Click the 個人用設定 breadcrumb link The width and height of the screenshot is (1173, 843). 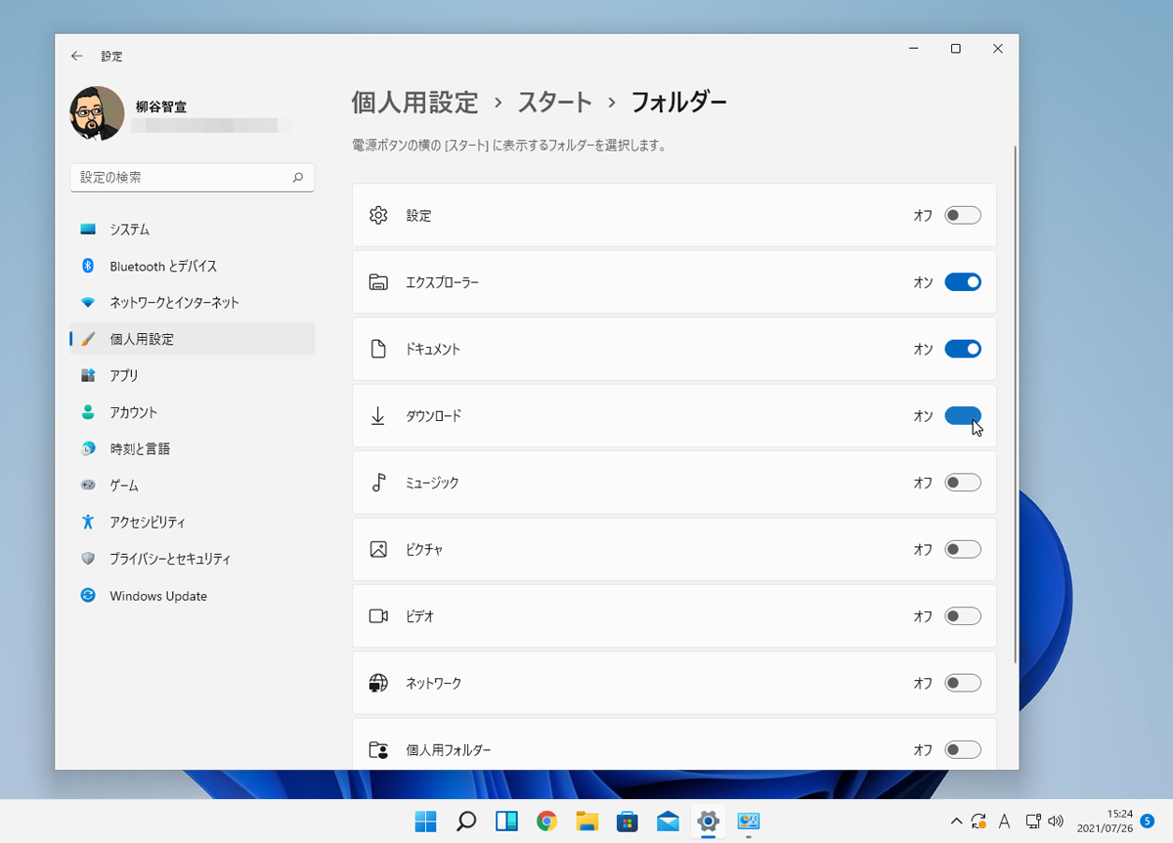pos(414,102)
